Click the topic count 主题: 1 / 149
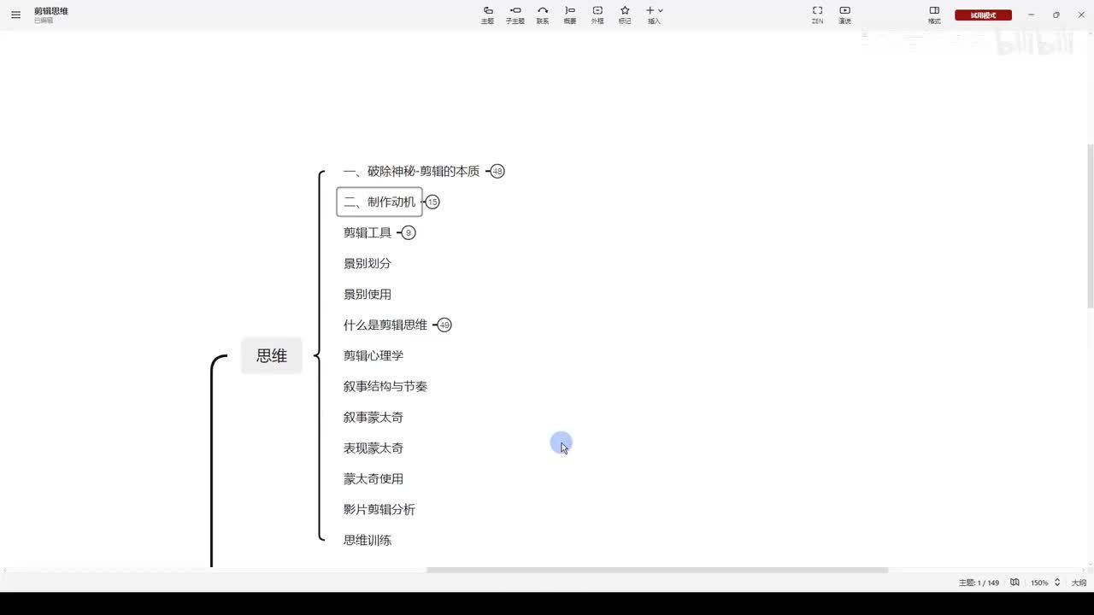The image size is (1094, 615). (x=979, y=583)
